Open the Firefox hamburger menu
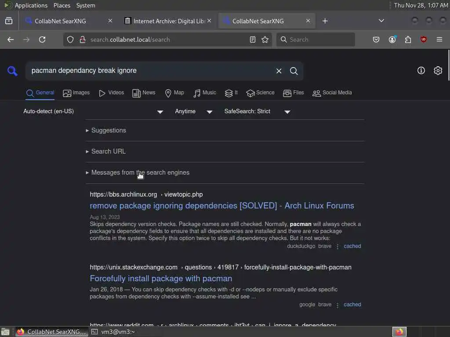The width and height of the screenshot is (450, 337). coord(439,39)
